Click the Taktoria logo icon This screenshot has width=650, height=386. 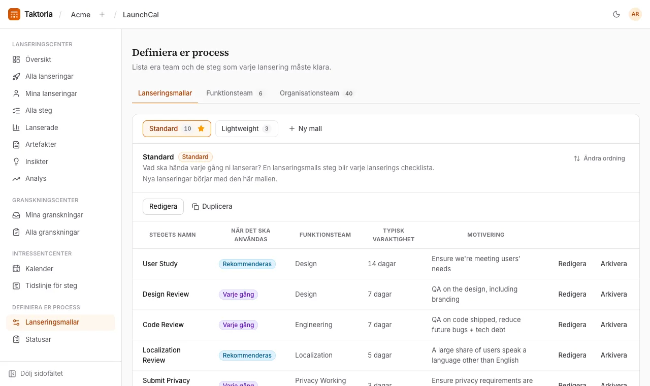(x=14, y=14)
